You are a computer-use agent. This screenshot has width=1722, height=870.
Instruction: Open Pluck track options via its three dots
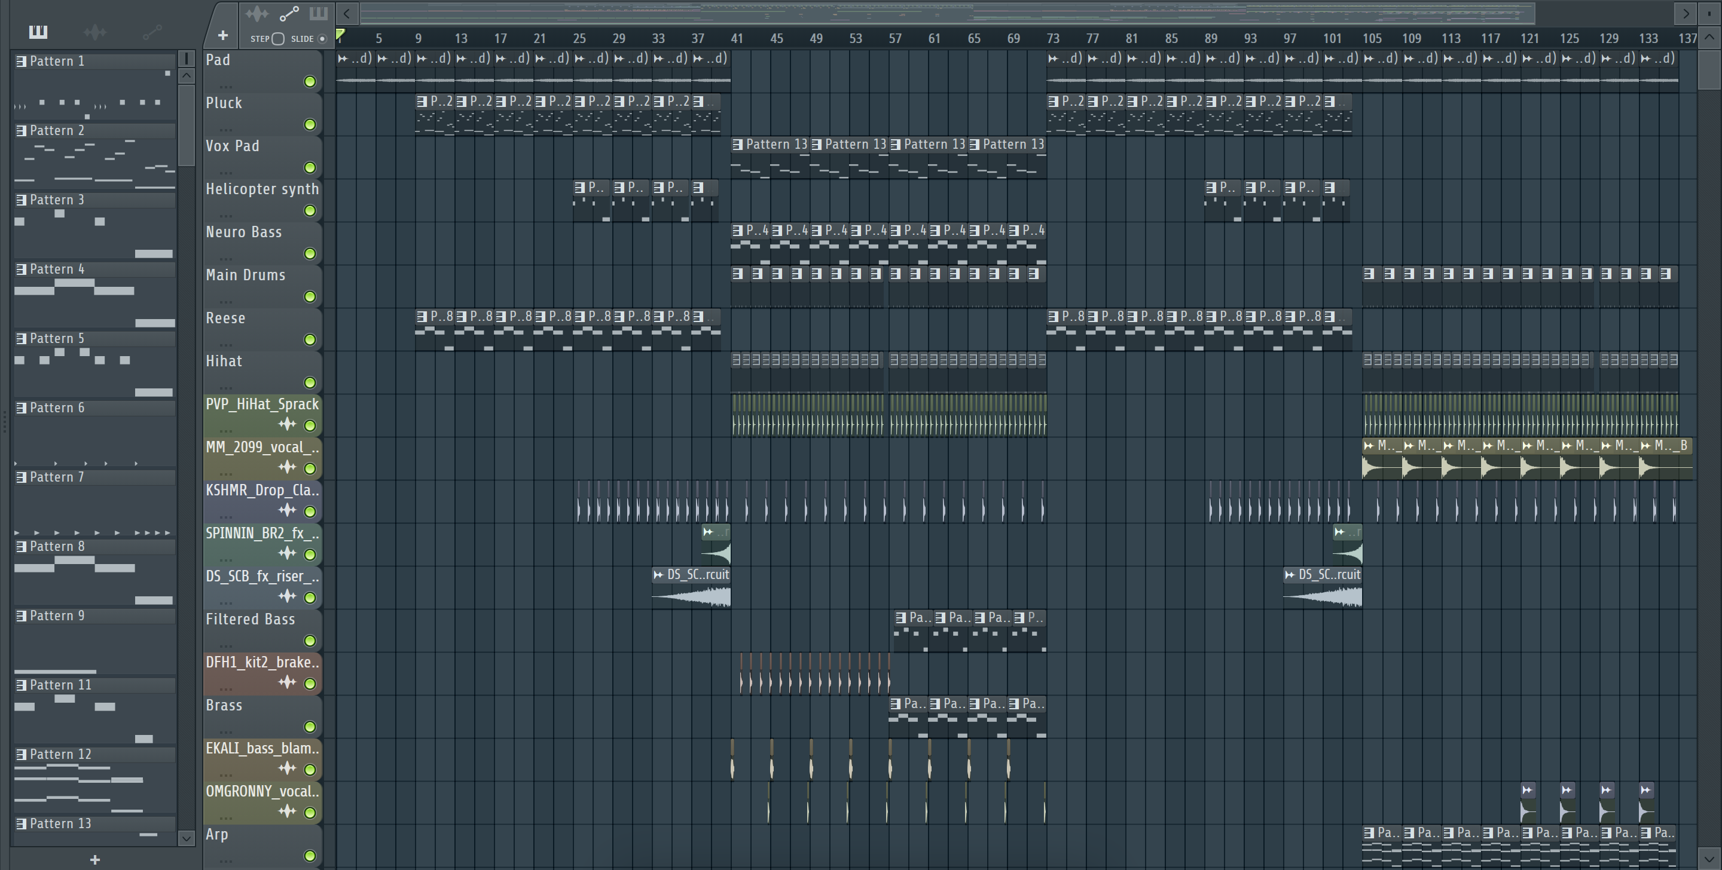tap(226, 130)
